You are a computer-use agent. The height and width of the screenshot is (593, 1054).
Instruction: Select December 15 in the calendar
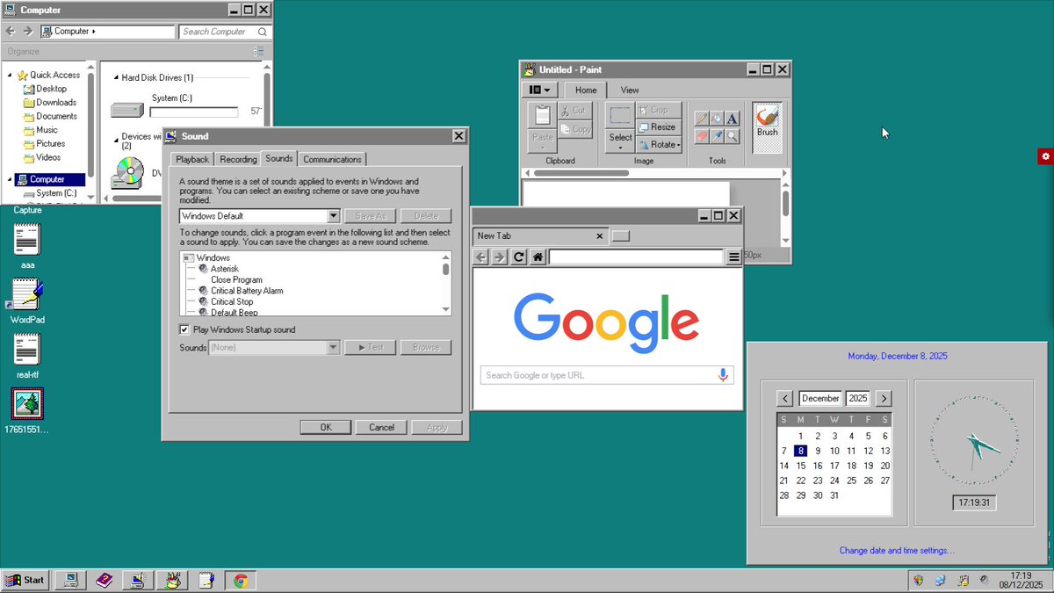pos(801,466)
